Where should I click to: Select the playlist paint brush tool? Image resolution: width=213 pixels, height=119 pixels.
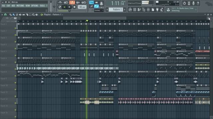[x=14, y=15]
